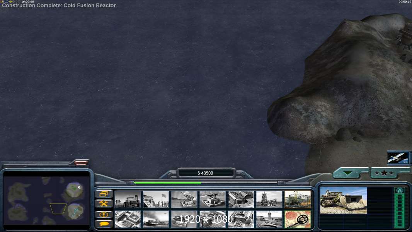Image resolution: width=412 pixels, height=232 pixels.
Task: Open the generals powers three-star button
Action: (x=385, y=173)
